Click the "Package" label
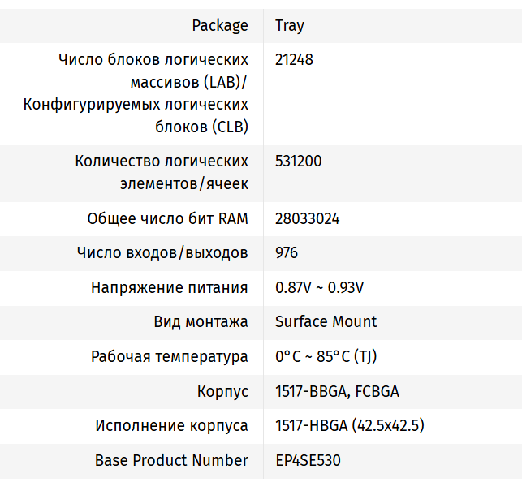The height and width of the screenshot is (491, 522). coord(220,25)
